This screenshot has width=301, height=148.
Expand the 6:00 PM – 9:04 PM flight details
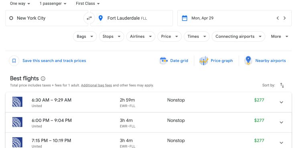click(281, 122)
